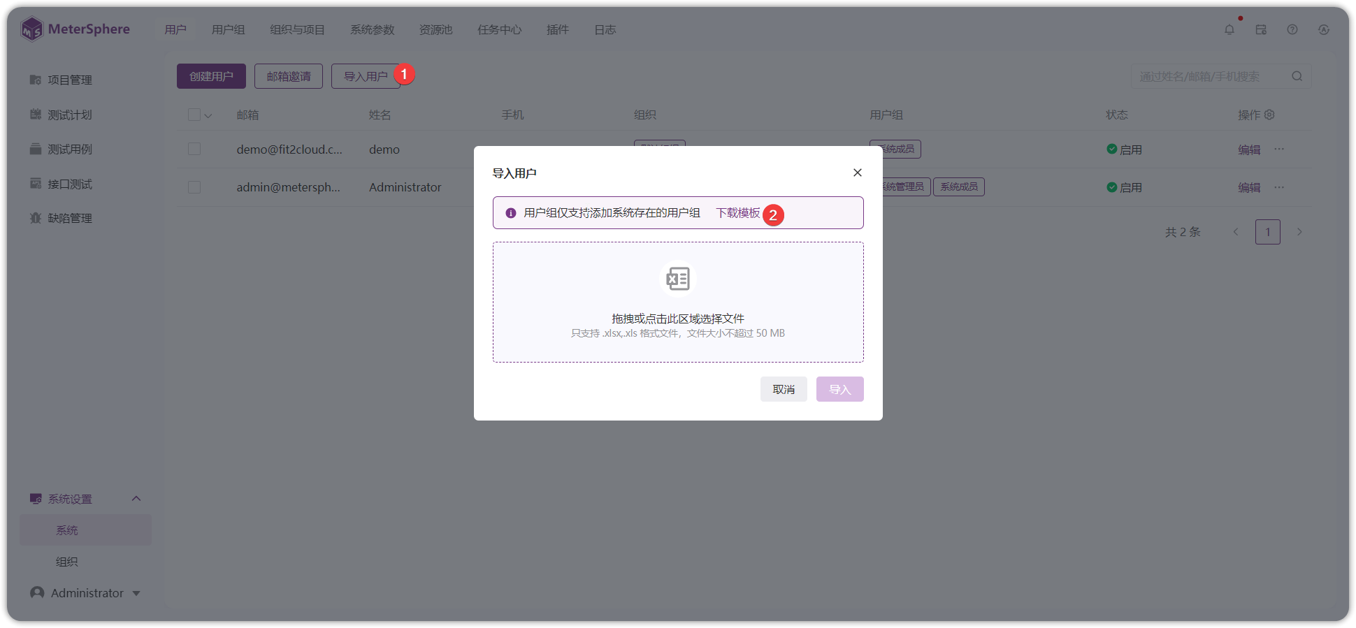
Task: Close the 导入用户 dialog
Action: (x=858, y=173)
